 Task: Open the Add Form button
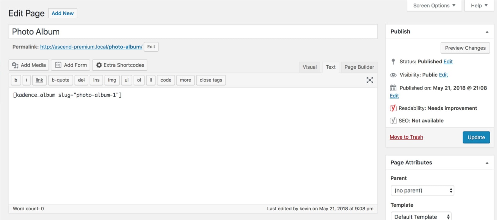point(71,65)
